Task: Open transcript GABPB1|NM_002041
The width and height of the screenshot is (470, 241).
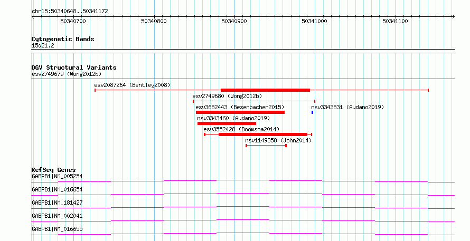Action: (x=57, y=216)
